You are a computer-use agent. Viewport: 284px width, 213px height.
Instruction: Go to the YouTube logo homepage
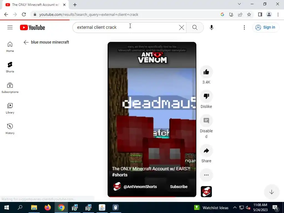pos(32,27)
